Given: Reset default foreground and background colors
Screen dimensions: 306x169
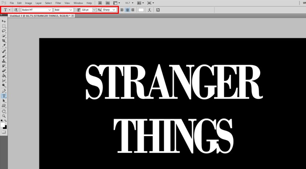Looking at the screenshot, I should pyautogui.click(x=2, y=121).
